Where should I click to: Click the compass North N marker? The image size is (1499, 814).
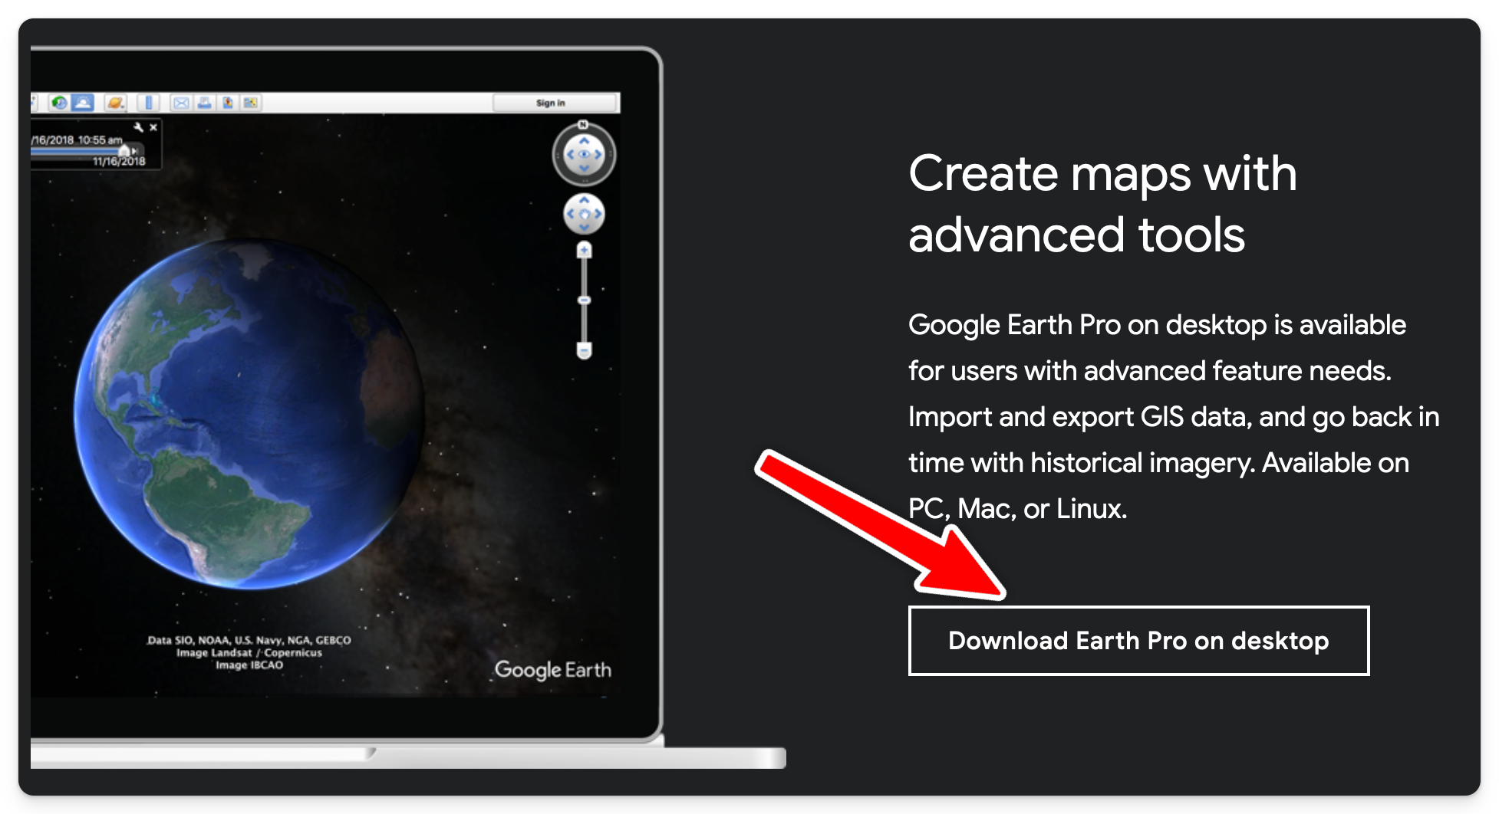(x=584, y=125)
